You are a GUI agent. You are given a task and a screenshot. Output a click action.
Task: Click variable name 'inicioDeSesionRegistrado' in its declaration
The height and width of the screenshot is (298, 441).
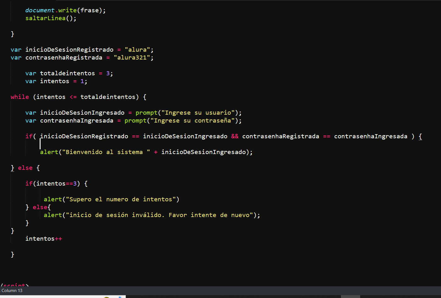pos(69,50)
